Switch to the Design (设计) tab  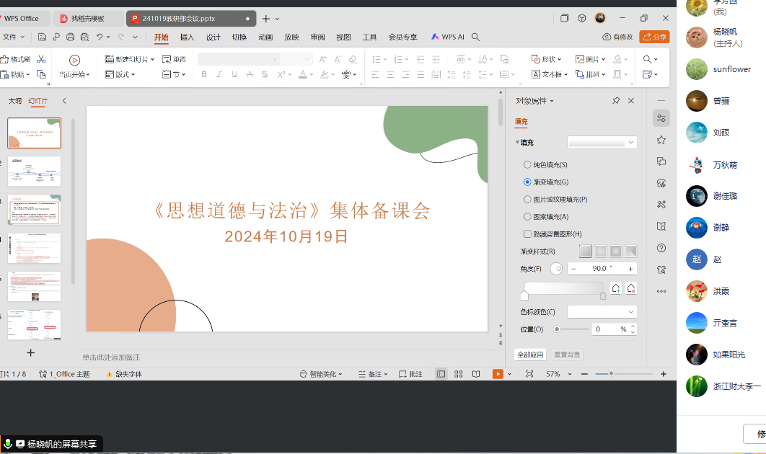pyautogui.click(x=213, y=37)
